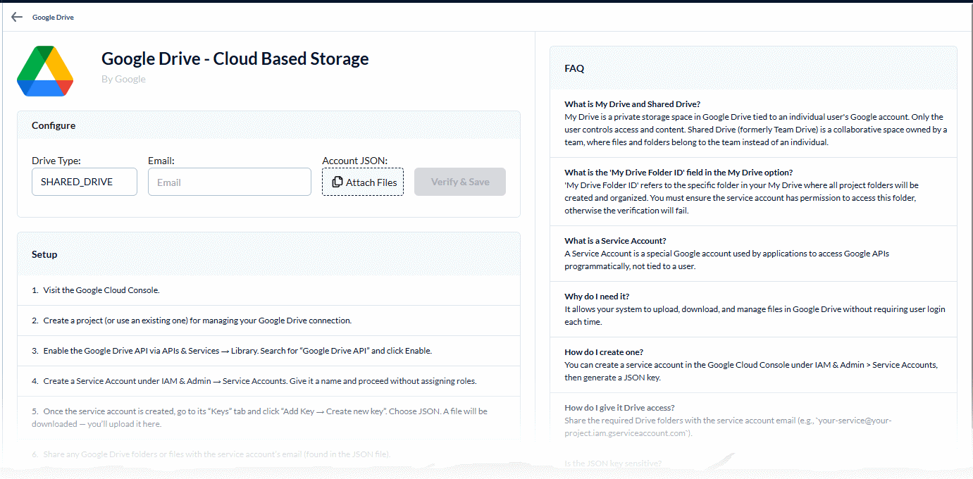Click the Google Drive breadcrumb text

coord(53,17)
